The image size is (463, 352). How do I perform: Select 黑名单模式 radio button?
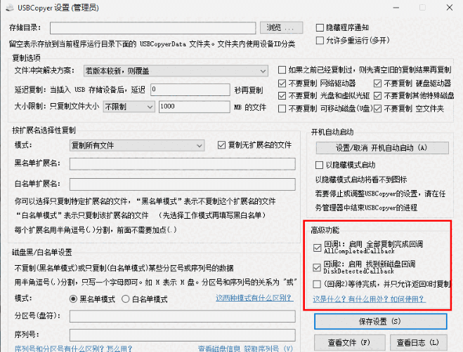[73, 299]
